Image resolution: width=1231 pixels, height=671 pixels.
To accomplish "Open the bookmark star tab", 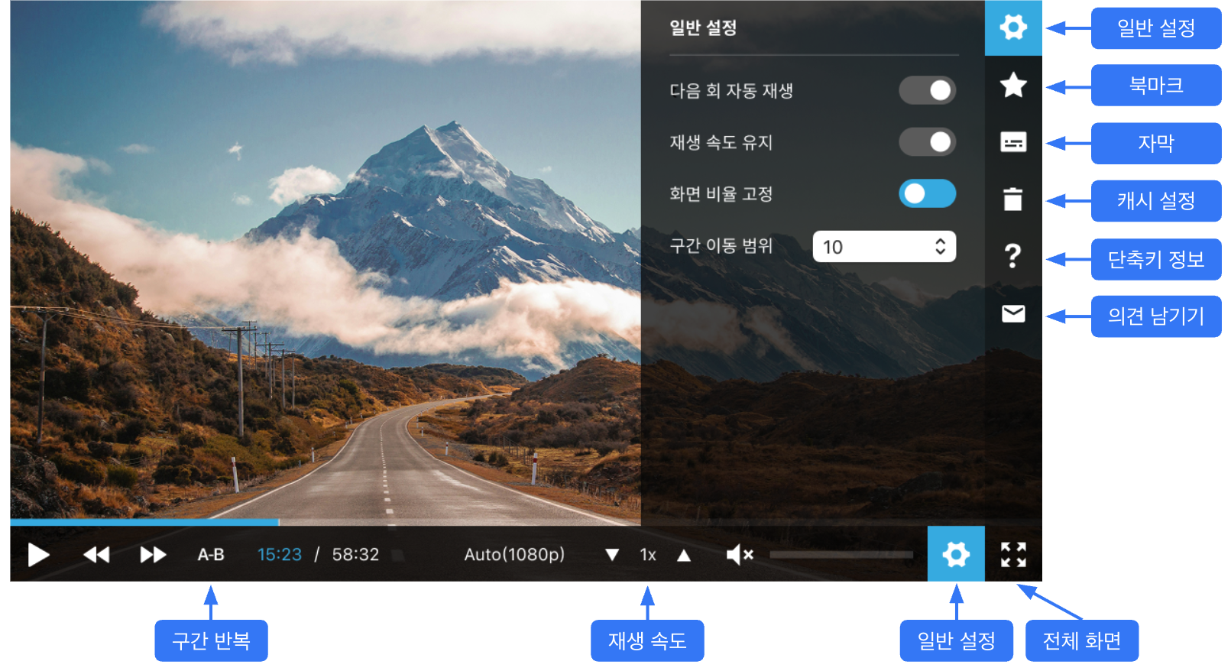I will 1013,85.
